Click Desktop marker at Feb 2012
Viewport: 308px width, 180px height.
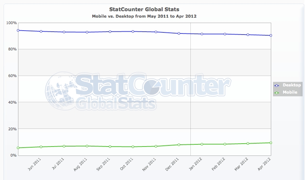click(225, 34)
